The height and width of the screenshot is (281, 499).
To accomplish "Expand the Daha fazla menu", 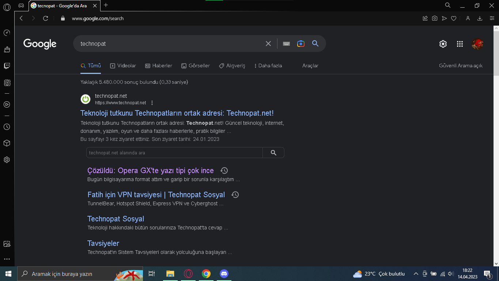I will point(268,66).
